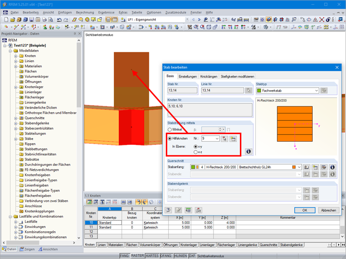Viewport: 346px width, 259px height.
Task: Open the Hilfsknoten Nr. dropdown
Action: click(x=217, y=139)
